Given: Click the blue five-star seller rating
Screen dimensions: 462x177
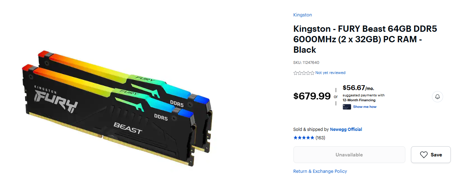Looking at the screenshot, I should coord(304,138).
